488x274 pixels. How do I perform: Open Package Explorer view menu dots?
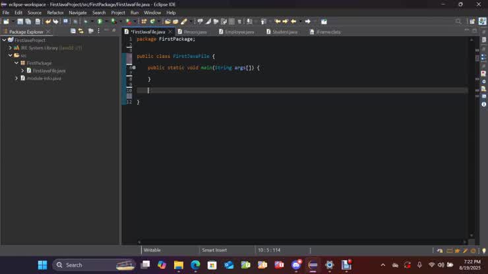99,31
